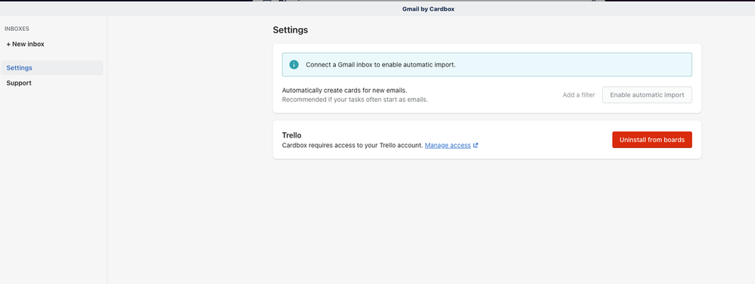Open the Manage access link
Image resolution: width=755 pixels, height=284 pixels.
(448, 146)
